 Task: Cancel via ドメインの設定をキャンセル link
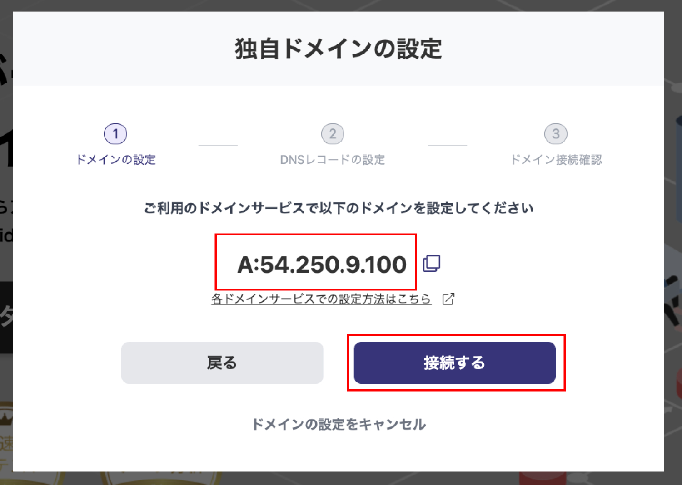(339, 424)
